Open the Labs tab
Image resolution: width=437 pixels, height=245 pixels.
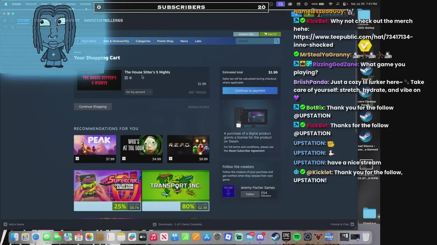[x=198, y=41]
